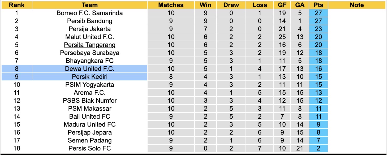Select Borneo F.C. Samarinda team name
The width and height of the screenshot is (387, 155).
click(x=90, y=13)
